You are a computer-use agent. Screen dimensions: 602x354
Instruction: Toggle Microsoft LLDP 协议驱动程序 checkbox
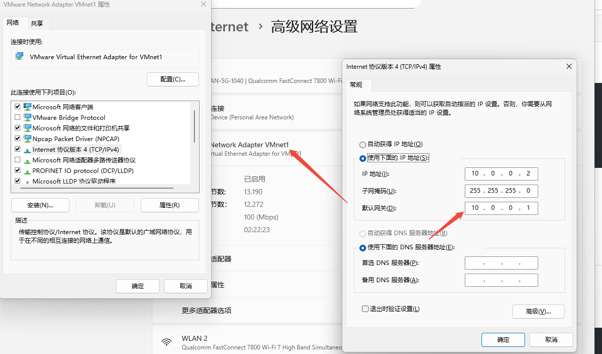pyautogui.click(x=18, y=181)
